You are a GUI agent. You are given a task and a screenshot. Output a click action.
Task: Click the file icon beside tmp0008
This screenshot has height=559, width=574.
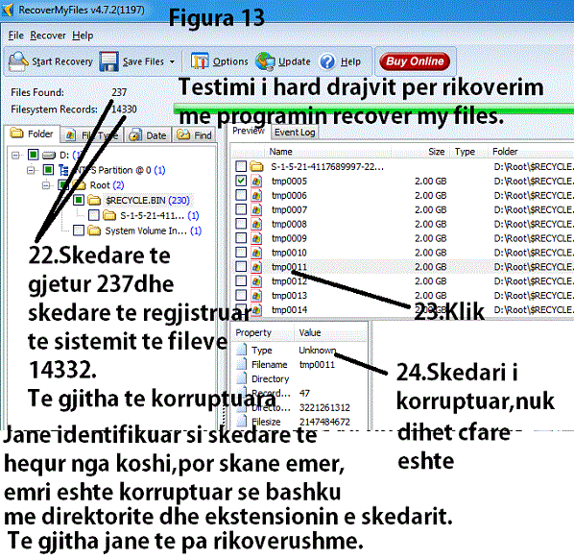click(256, 224)
